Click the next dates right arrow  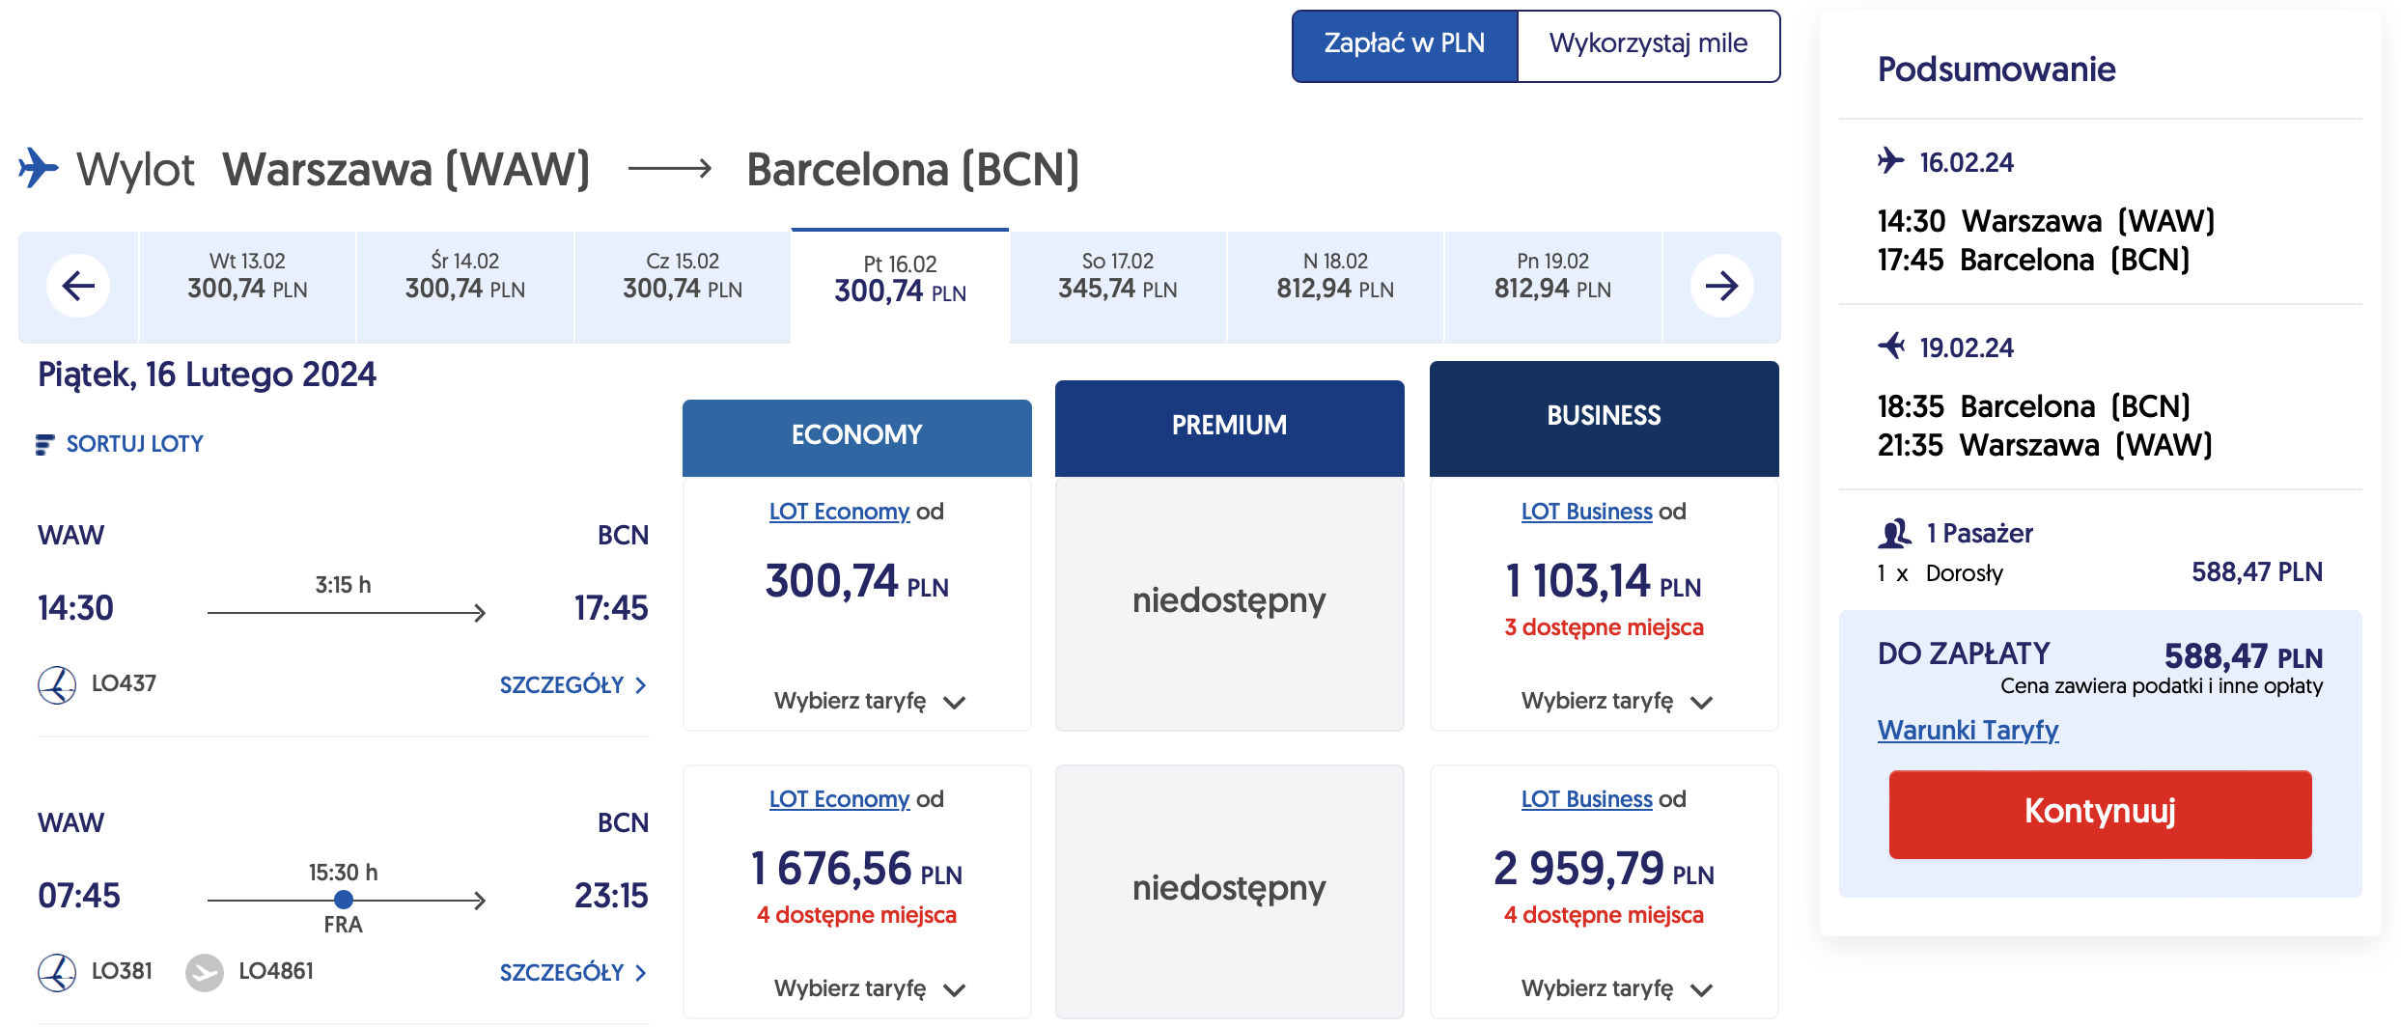tap(1721, 286)
